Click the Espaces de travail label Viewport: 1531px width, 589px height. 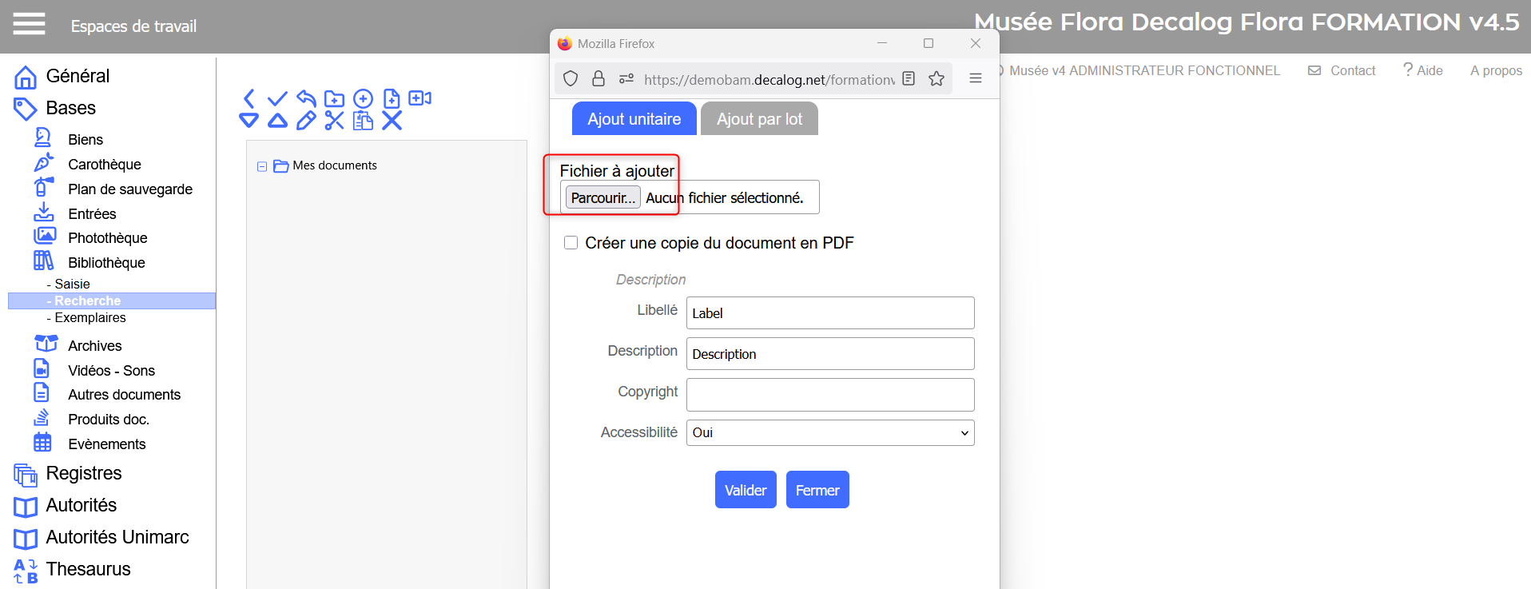(x=133, y=26)
